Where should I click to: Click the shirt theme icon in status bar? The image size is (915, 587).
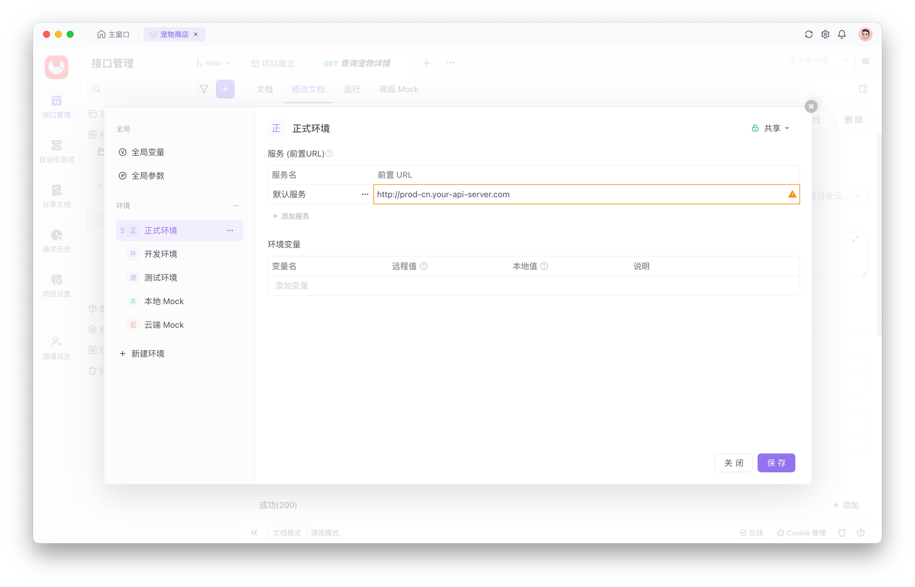pos(842,533)
